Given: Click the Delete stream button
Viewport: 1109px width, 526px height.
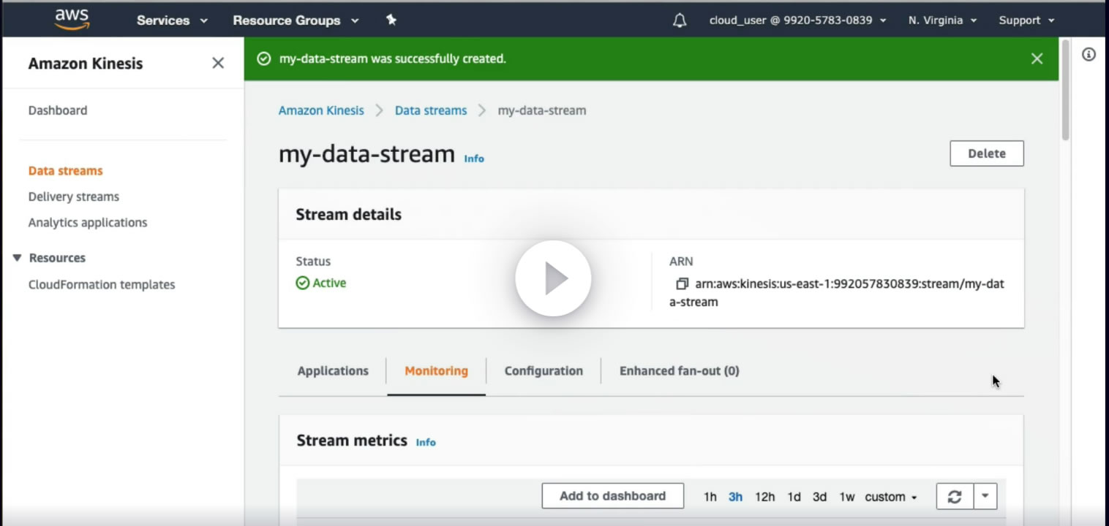Looking at the screenshot, I should coord(986,153).
